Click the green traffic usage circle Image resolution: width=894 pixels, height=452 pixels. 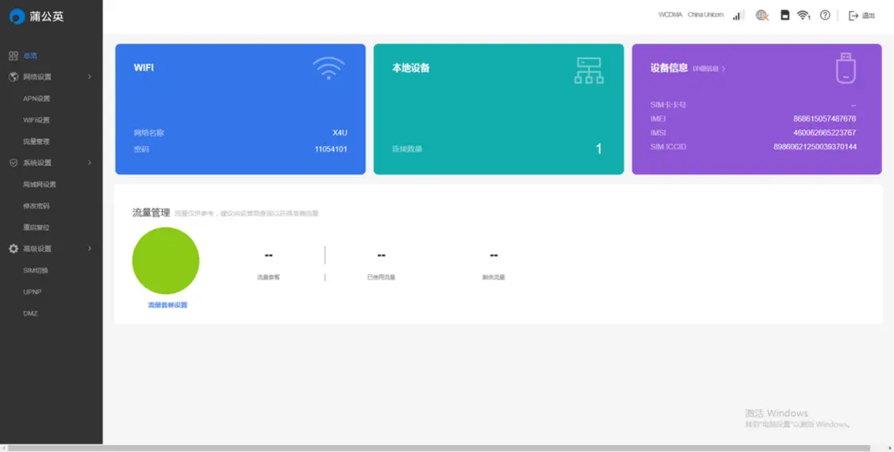click(165, 261)
